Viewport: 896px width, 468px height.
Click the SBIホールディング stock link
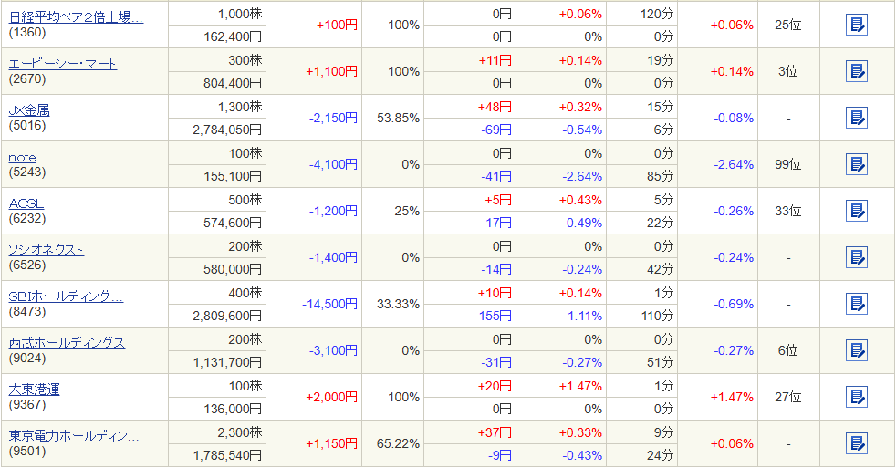coord(66,296)
